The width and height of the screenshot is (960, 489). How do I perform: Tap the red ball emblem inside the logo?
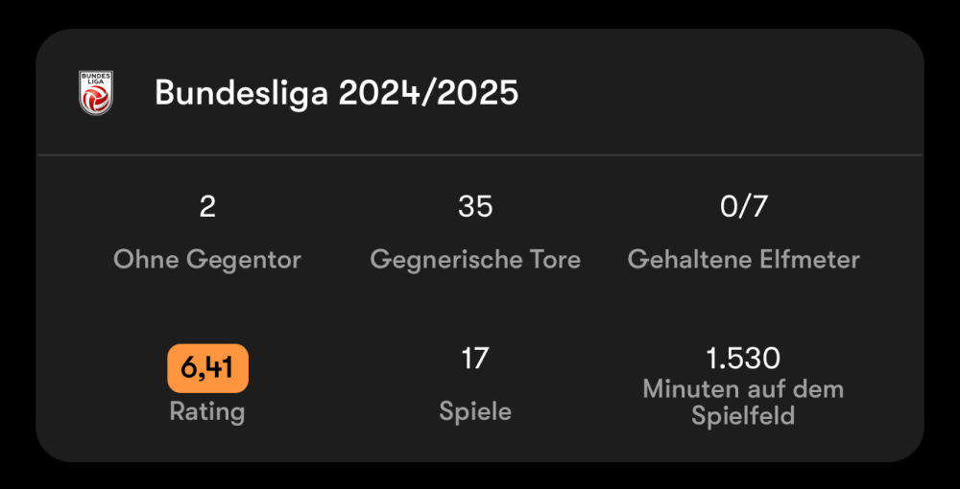point(96,102)
